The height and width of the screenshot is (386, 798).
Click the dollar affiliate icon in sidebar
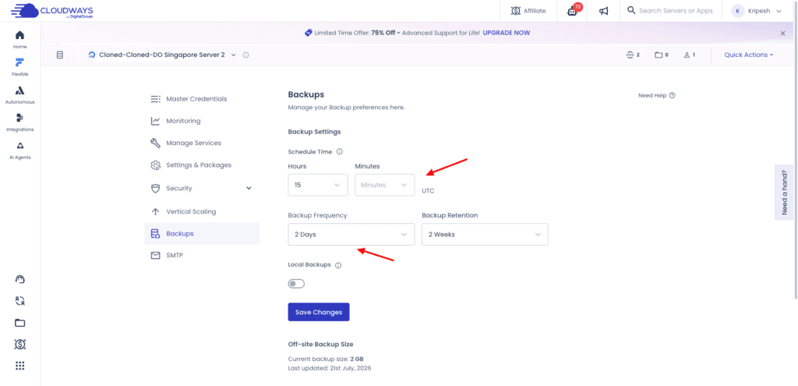coord(19,345)
